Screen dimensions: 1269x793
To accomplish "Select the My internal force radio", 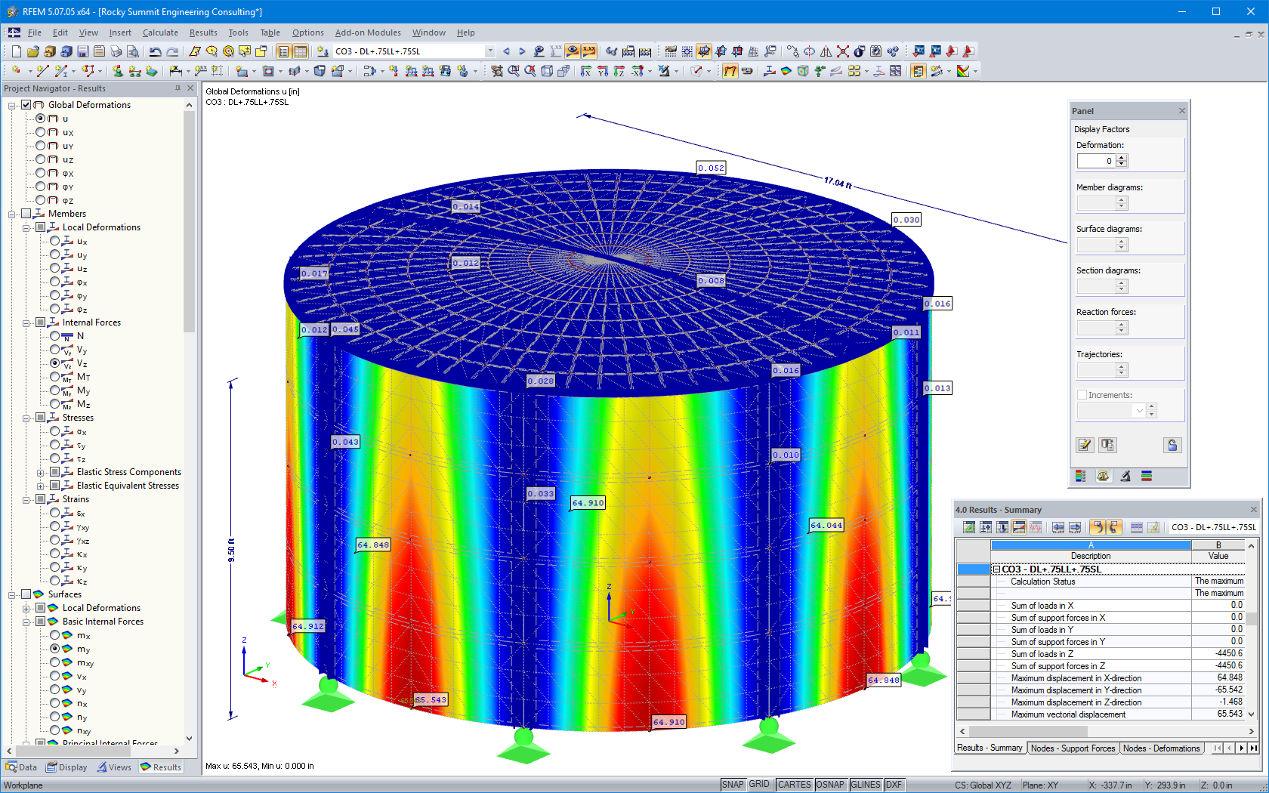I will [55, 390].
